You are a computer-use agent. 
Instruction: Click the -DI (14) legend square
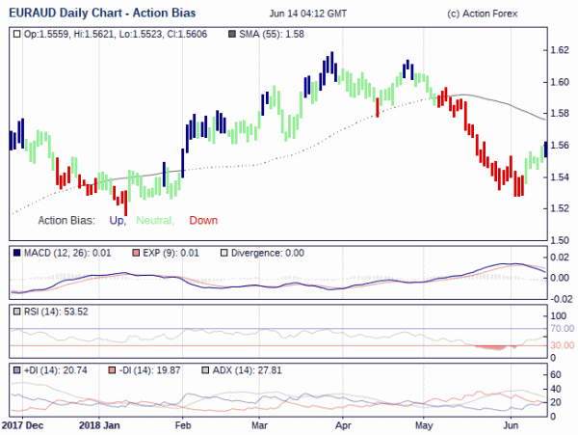point(113,370)
